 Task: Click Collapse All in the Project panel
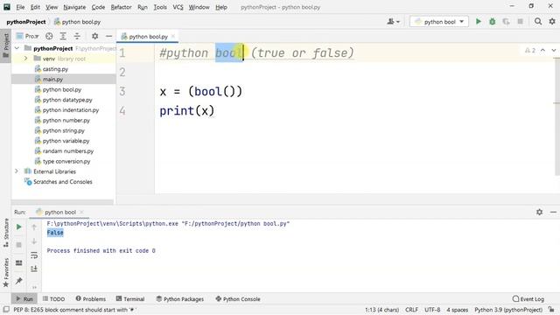[77, 36]
